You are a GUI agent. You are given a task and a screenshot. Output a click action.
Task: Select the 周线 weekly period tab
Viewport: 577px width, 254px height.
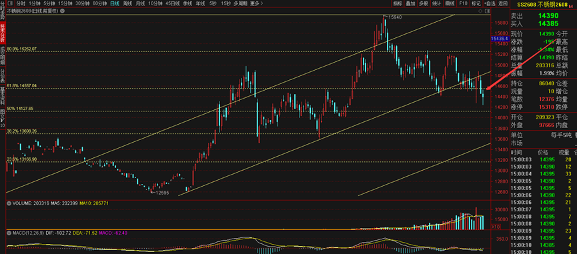tap(127, 4)
